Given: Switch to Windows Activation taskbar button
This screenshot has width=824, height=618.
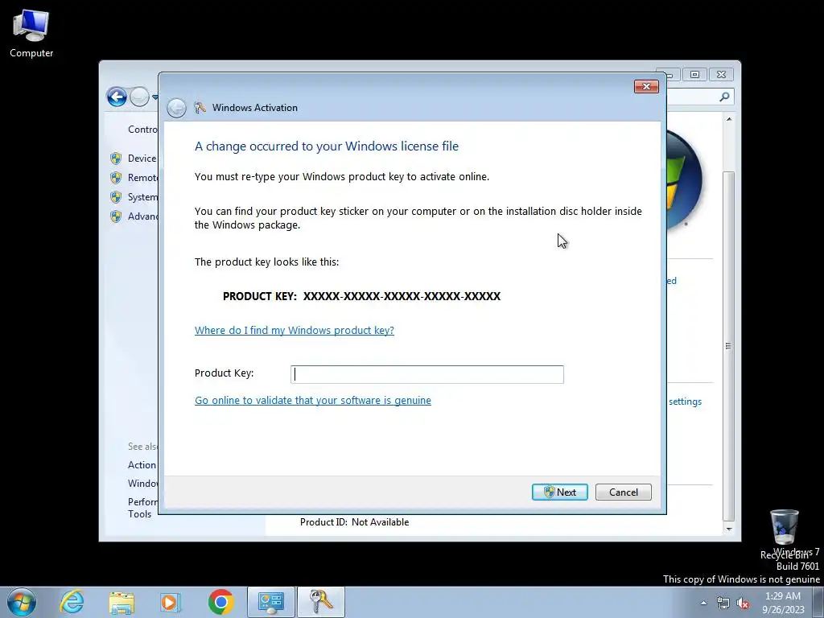Looking at the screenshot, I should [321, 602].
